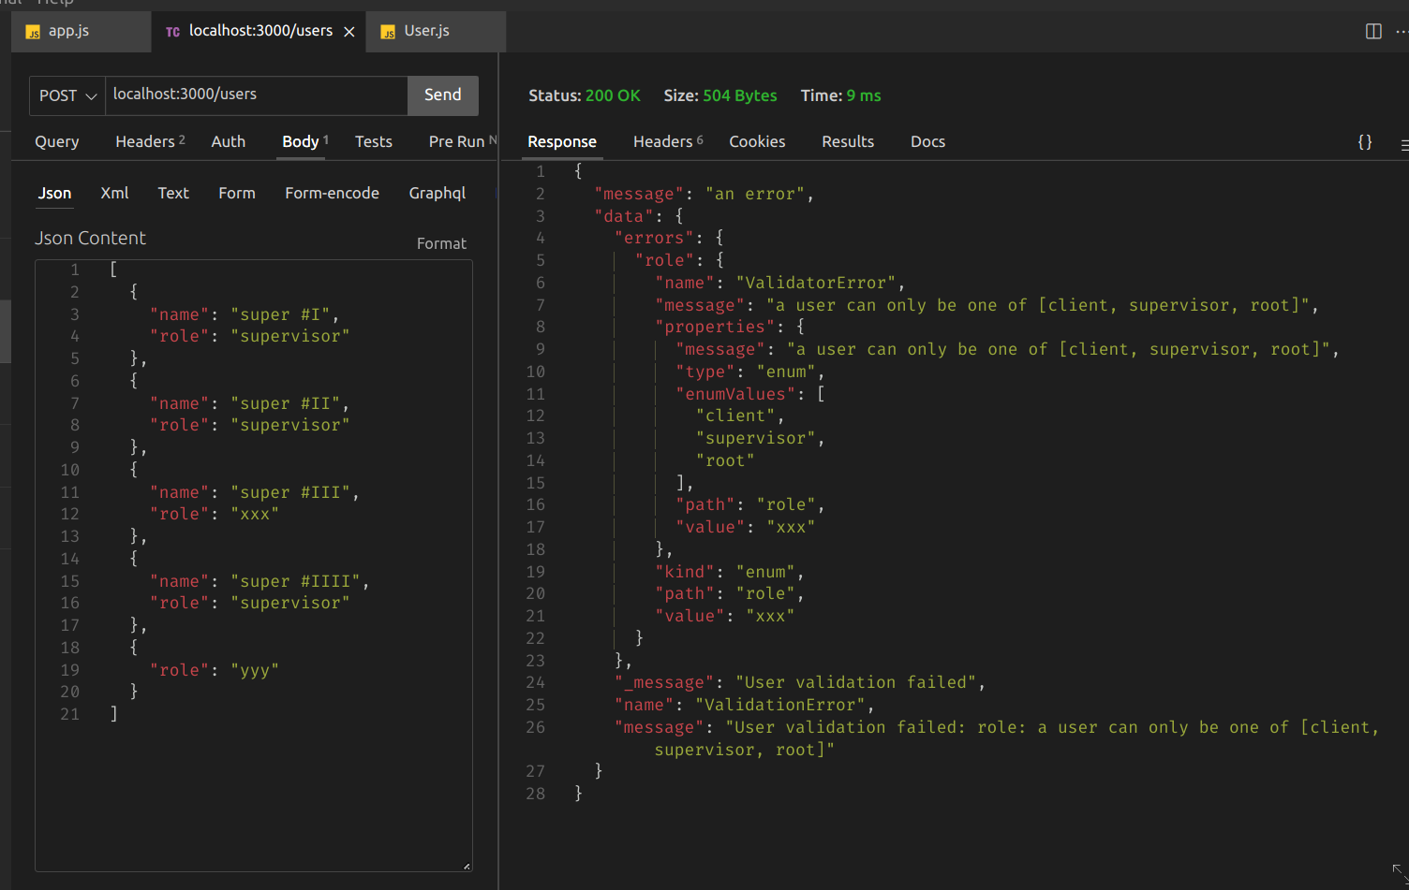The image size is (1409, 890).
Task: Select the localhost:3000/users Thunder Client tab
Action: (260, 31)
